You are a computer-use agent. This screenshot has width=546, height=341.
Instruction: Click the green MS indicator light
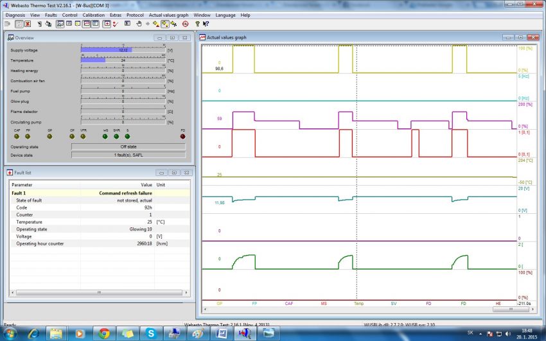click(x=105, y=136)
